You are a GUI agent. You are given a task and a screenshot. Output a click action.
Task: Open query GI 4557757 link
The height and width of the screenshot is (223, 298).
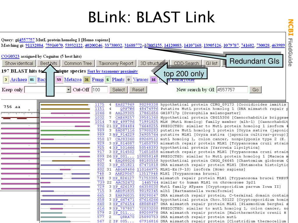(27, 40)
